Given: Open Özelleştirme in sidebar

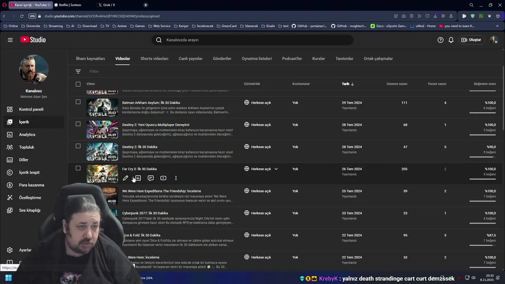Looking at the screenshot, I should pos(34,198).
